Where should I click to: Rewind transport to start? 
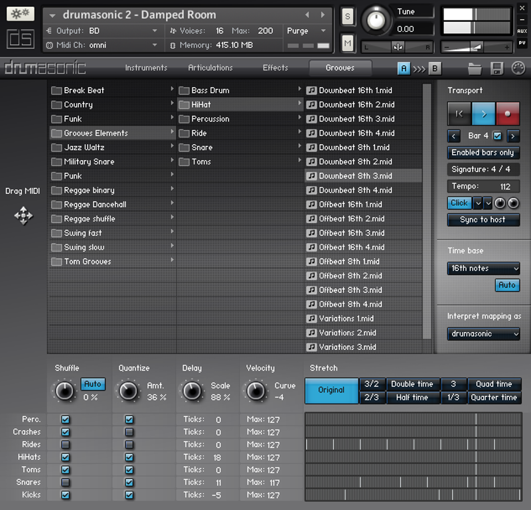[459, 114]
